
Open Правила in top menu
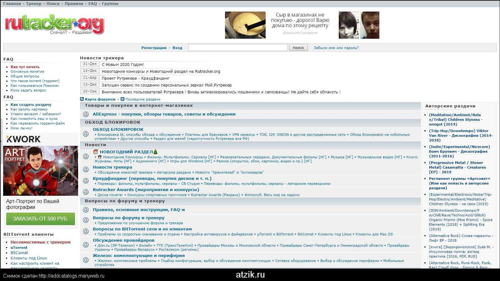[x=74, y=4]
